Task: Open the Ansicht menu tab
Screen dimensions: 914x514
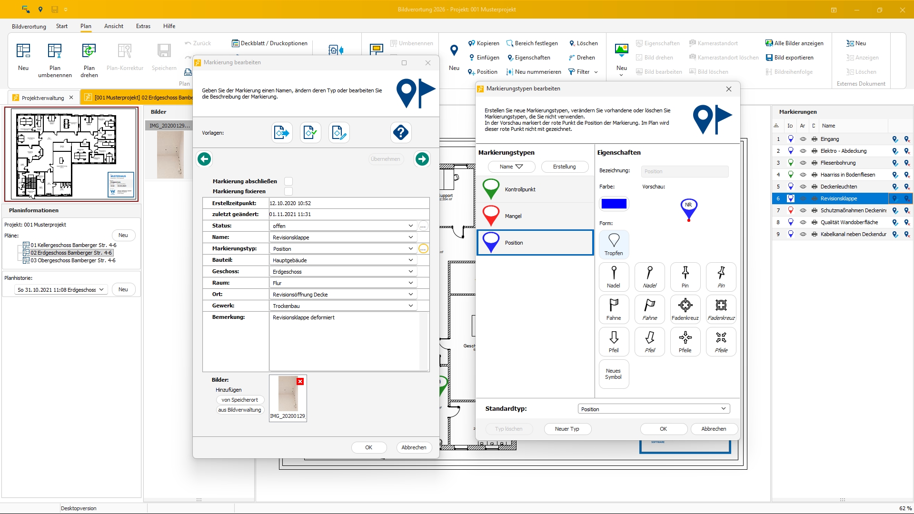Action: (x=114, y=26)
